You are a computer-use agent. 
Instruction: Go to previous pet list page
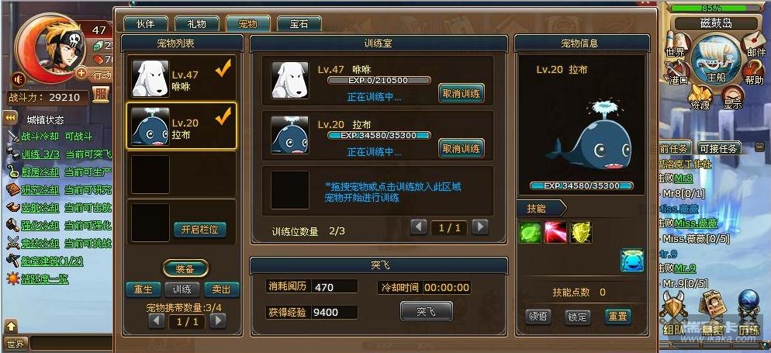pyautogui.click(x=157, y=321)
